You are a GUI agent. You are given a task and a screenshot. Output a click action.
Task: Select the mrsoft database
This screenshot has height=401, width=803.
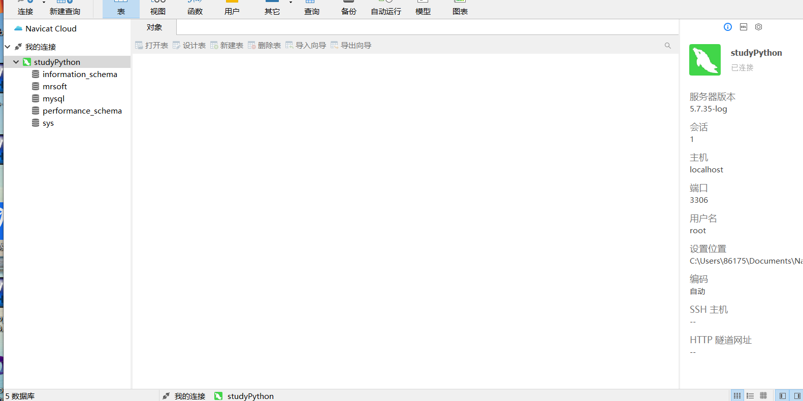[55, 87]
